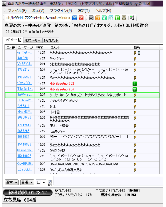This screenshot has width=166, height=207.
Task: Open the ヘルプ(H) menu
Action: [x=103, y=11]
